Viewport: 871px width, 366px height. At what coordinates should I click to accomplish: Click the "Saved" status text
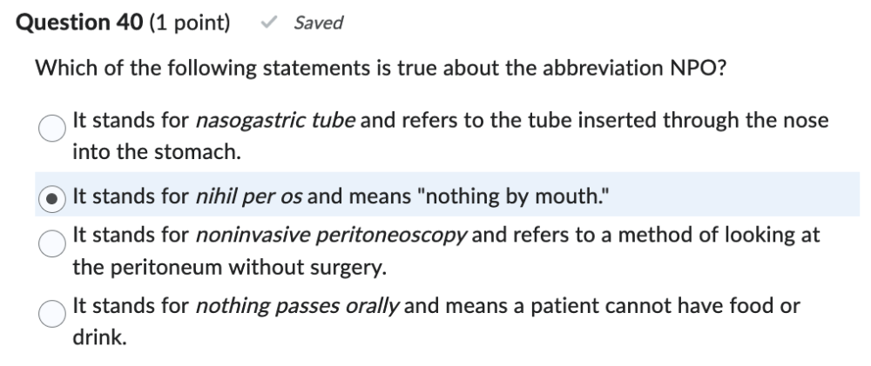click(x=318, y=23)
